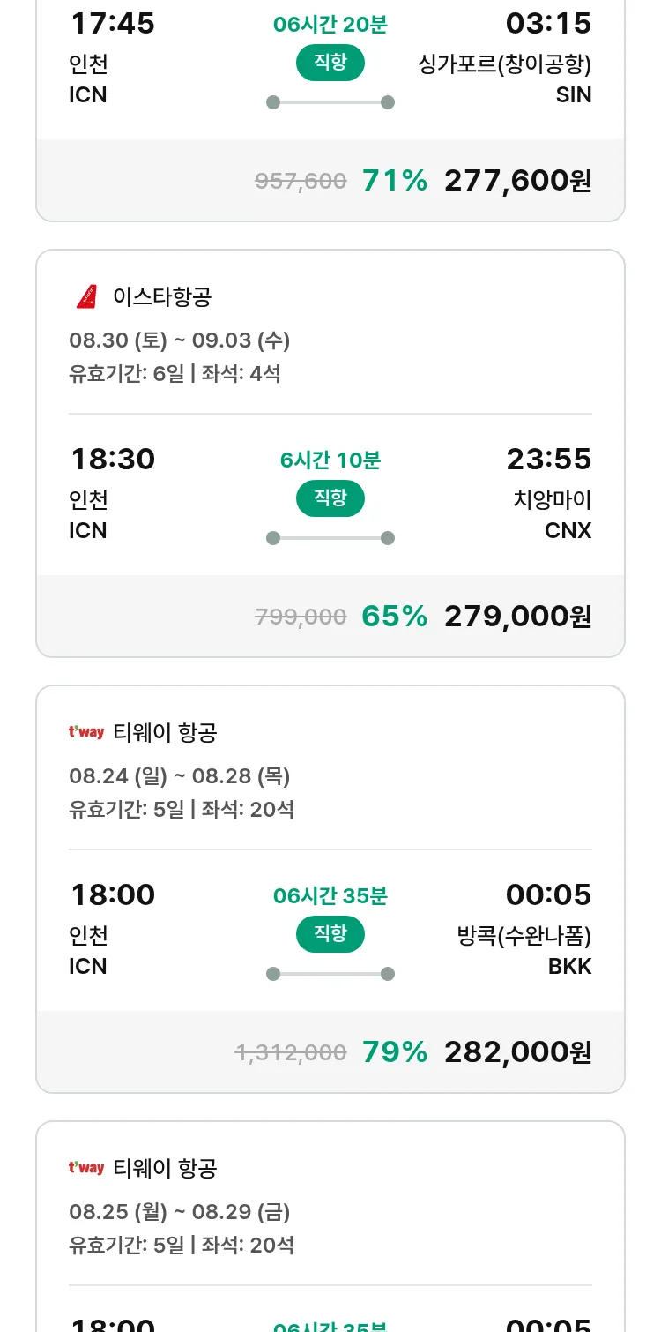Click the 08.30 (토) ~ 09.03 (수) dates
661x1332 pixels.
click(x=180, y=340)
